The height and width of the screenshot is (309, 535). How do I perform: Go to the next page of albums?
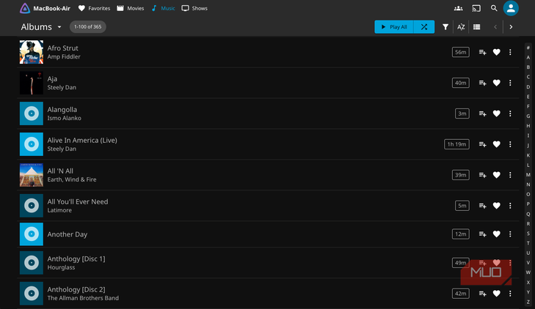(x=511, y=27)
